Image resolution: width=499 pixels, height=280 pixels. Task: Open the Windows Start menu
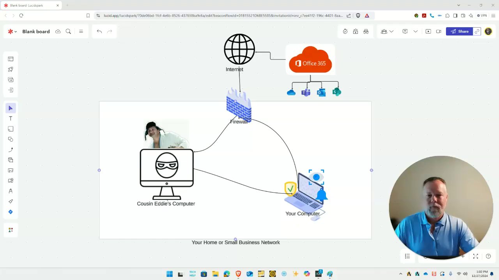[170, 274]
